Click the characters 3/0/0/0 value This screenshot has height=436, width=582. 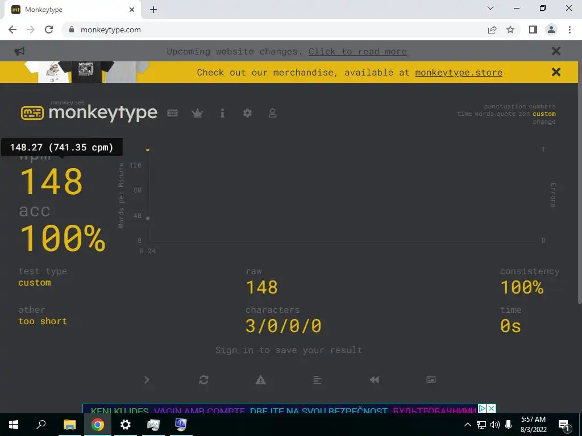(283, 326)
